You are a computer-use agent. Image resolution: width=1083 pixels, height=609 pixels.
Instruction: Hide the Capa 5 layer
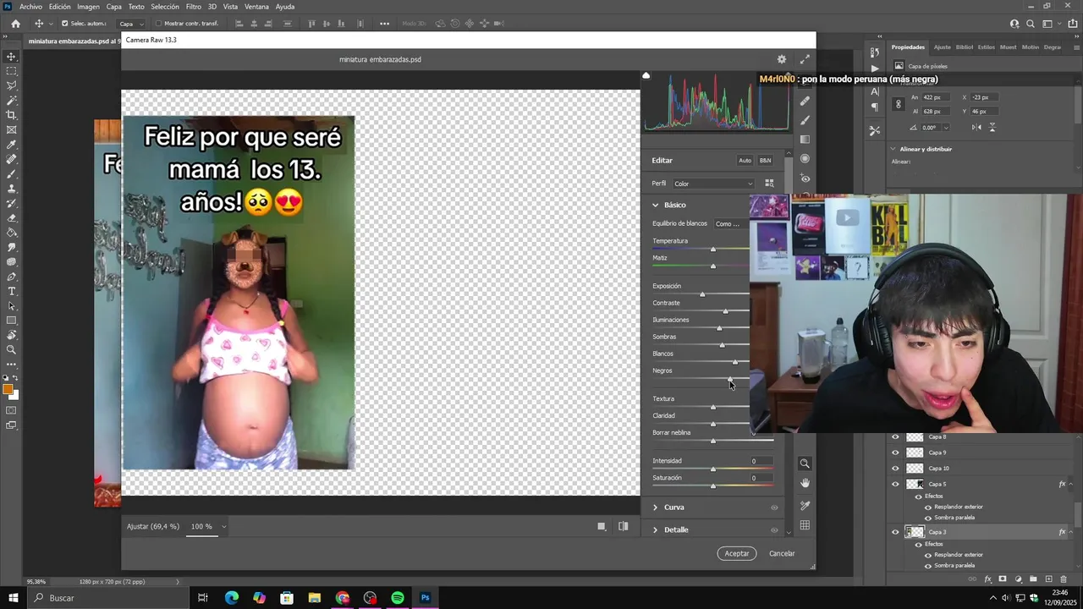click(895, 484)
